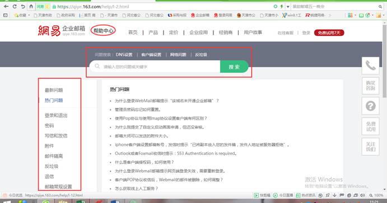The width and height of the screenshot is (387, 203).
Task: Open question about 553 Authentication is required
Action: 176,153
